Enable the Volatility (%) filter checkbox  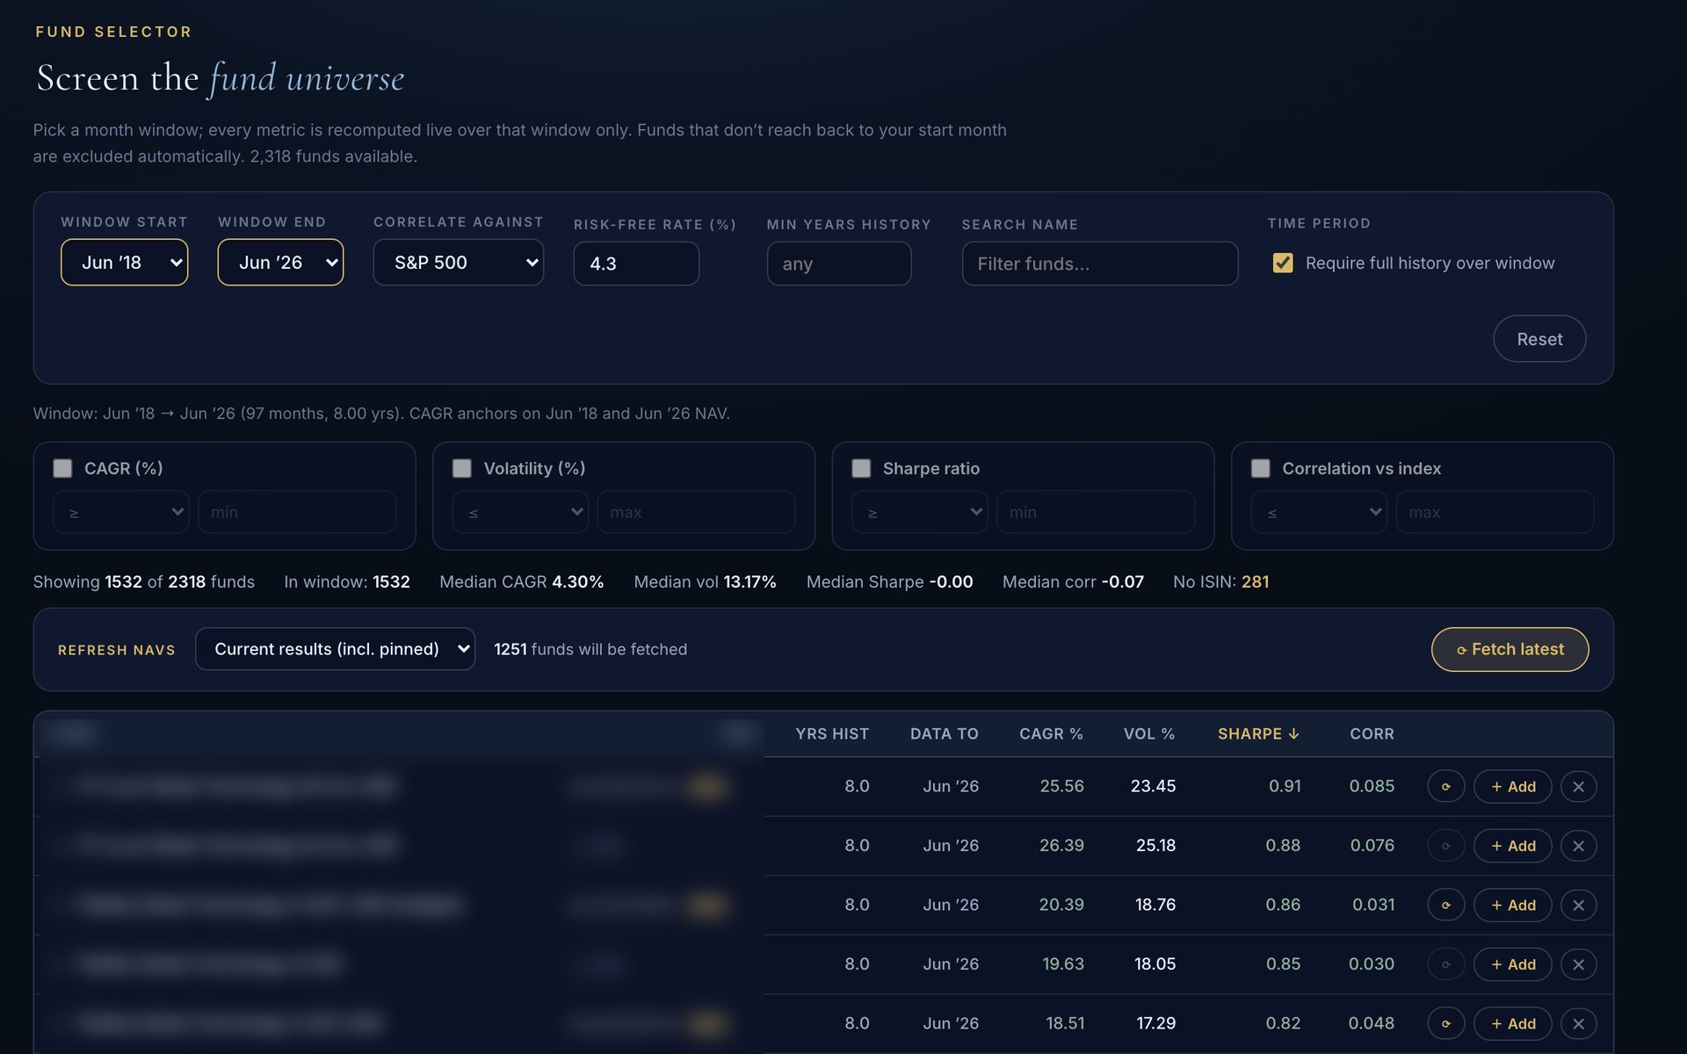462,468
